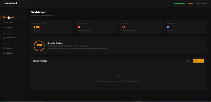Click the Findings diamond icon in sidebar
The width and height of the screenshot is (211, 102).
click(x=4, y=27)
